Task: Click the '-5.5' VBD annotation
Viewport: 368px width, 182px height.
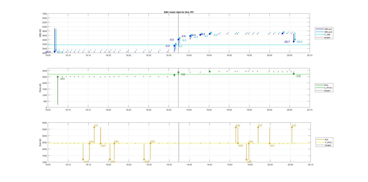Action: click(171, 40)
